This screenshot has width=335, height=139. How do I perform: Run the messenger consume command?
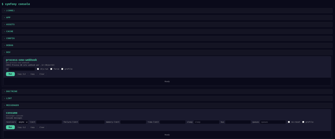pos(10,127)
